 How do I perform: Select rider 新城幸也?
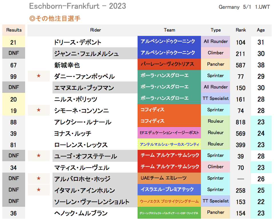67,65
